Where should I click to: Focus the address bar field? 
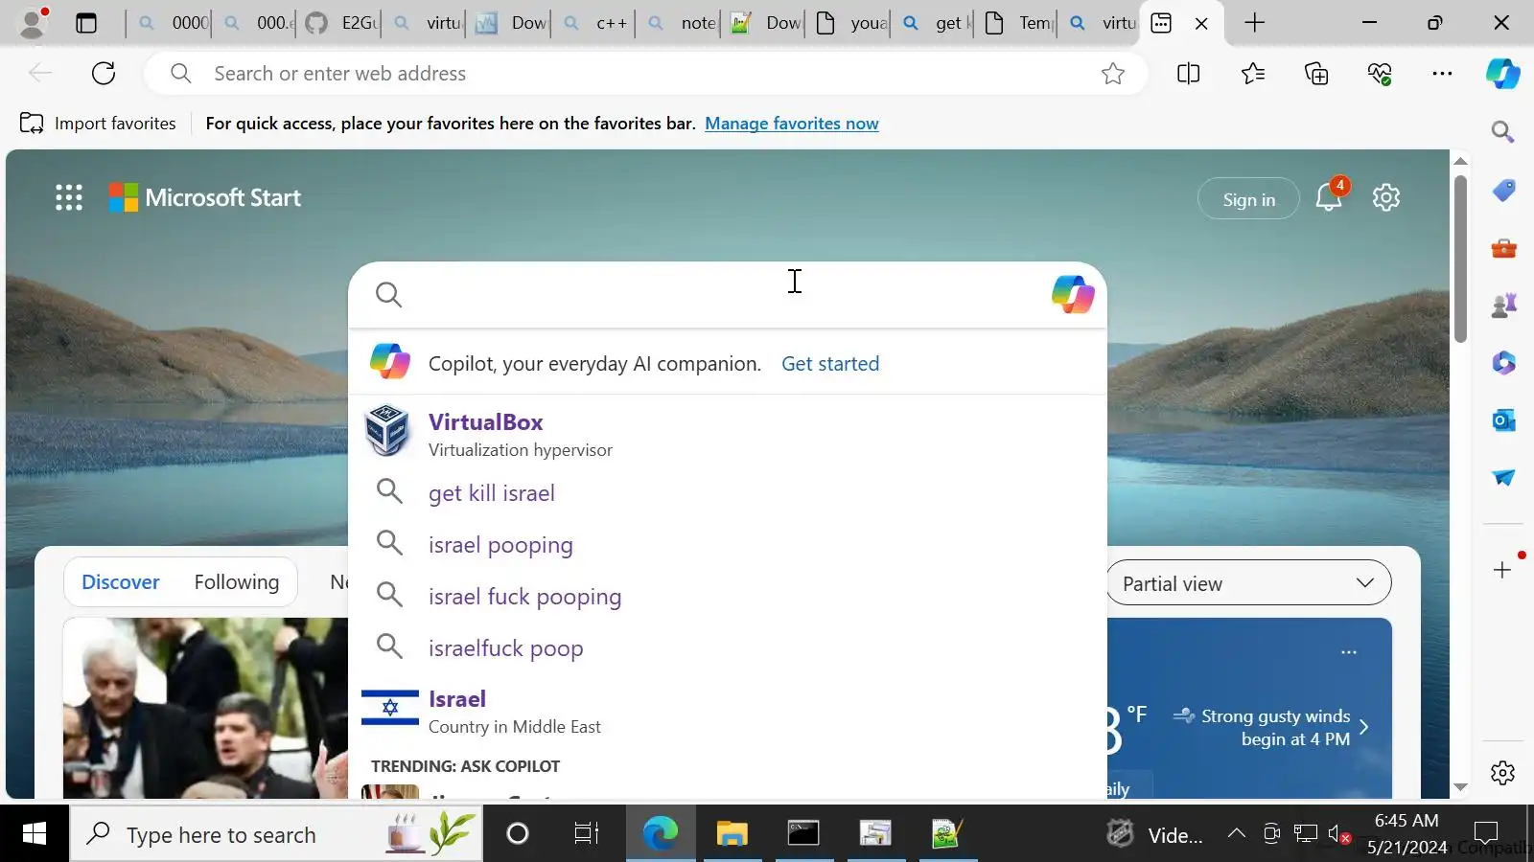pyautogui.click(x=646, y=74)
